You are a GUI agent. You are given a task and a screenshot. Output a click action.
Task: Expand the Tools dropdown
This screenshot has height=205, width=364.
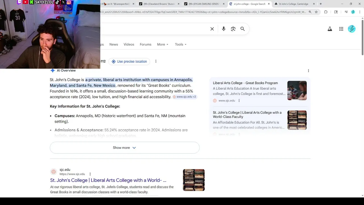tap(181, 44)
